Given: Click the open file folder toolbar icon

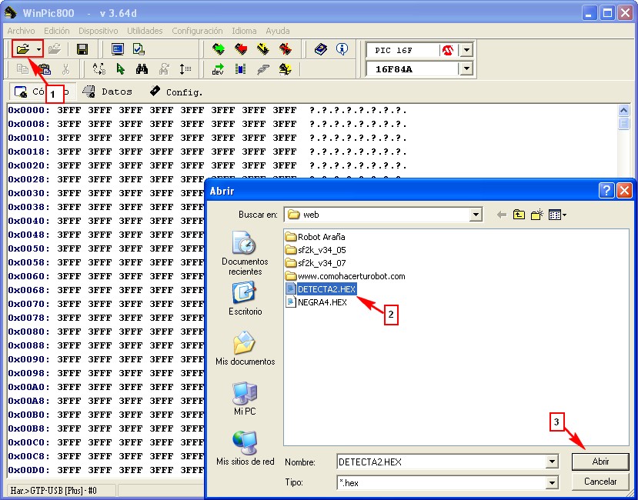Looking at the screenshot, I should [x=23, y=49].
